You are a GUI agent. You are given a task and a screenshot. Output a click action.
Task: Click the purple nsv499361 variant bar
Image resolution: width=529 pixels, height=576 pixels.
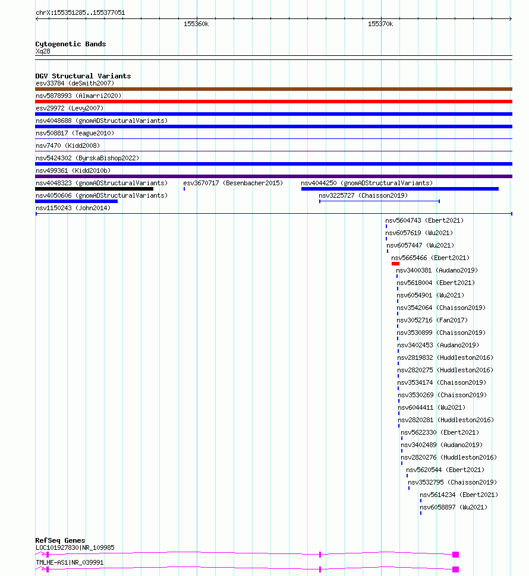(273, 176)
